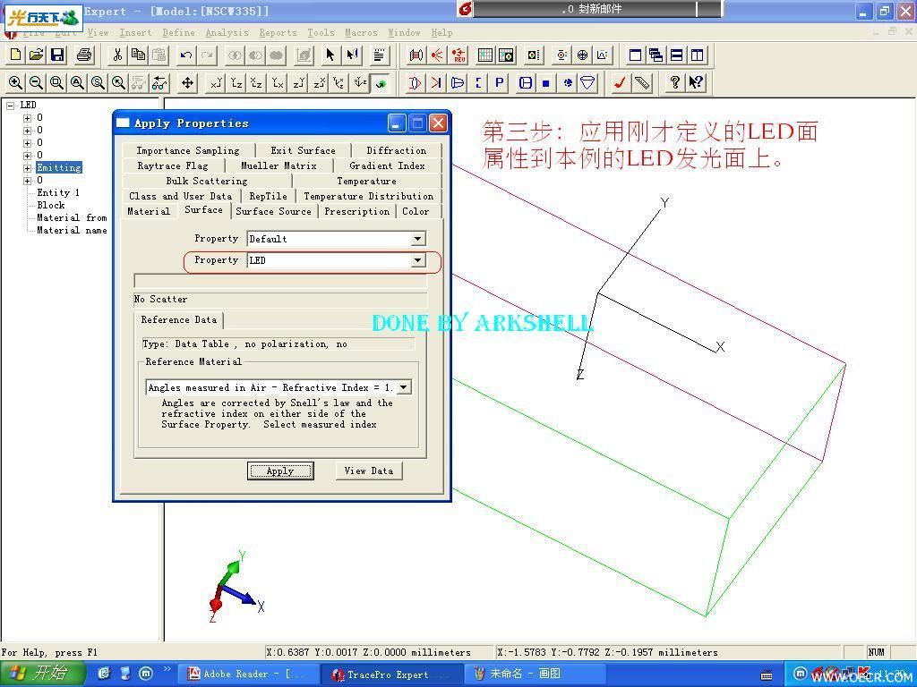
Task: Create a new model with New icon
Action: [16, 55]
